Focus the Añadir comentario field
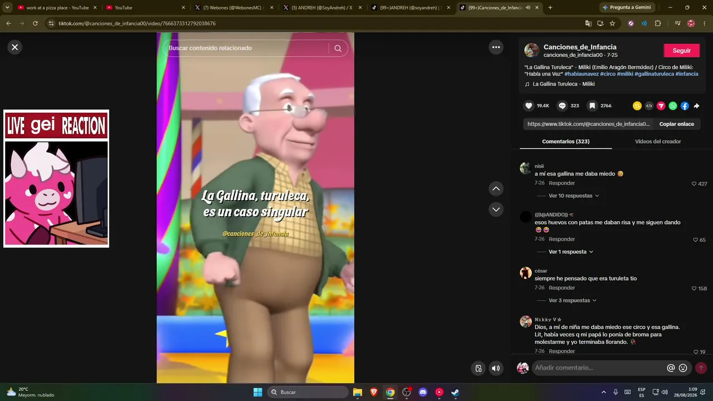713x401 pixels. click(x=599, y=368)
